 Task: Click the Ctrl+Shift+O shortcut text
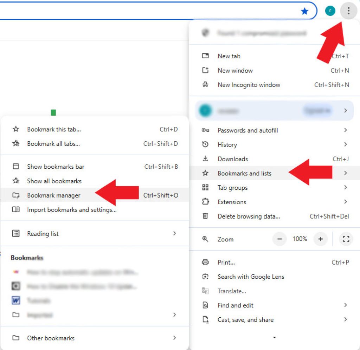[x=161, y=195]
